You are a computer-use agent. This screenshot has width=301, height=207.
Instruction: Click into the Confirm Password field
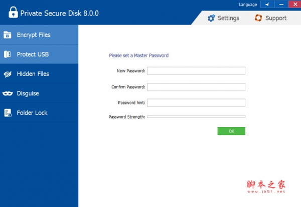coord(196,87)
